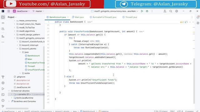Open the Git tool window
Screen dimensions: 200x112
click(x=3, y=106)
